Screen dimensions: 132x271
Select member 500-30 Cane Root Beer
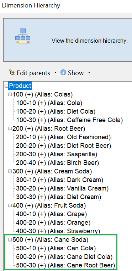tap(65, 265)
